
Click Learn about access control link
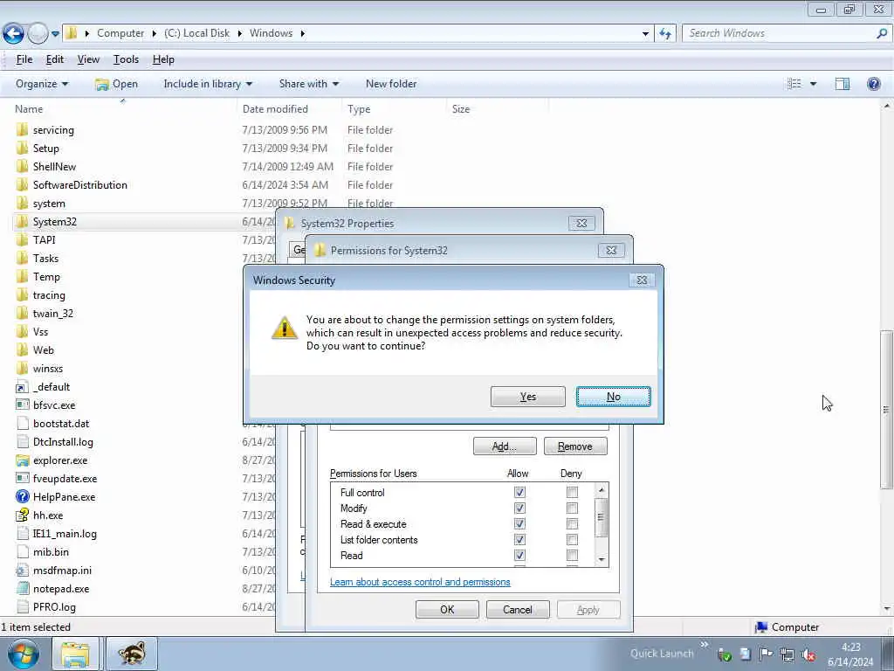pos(420,582)
